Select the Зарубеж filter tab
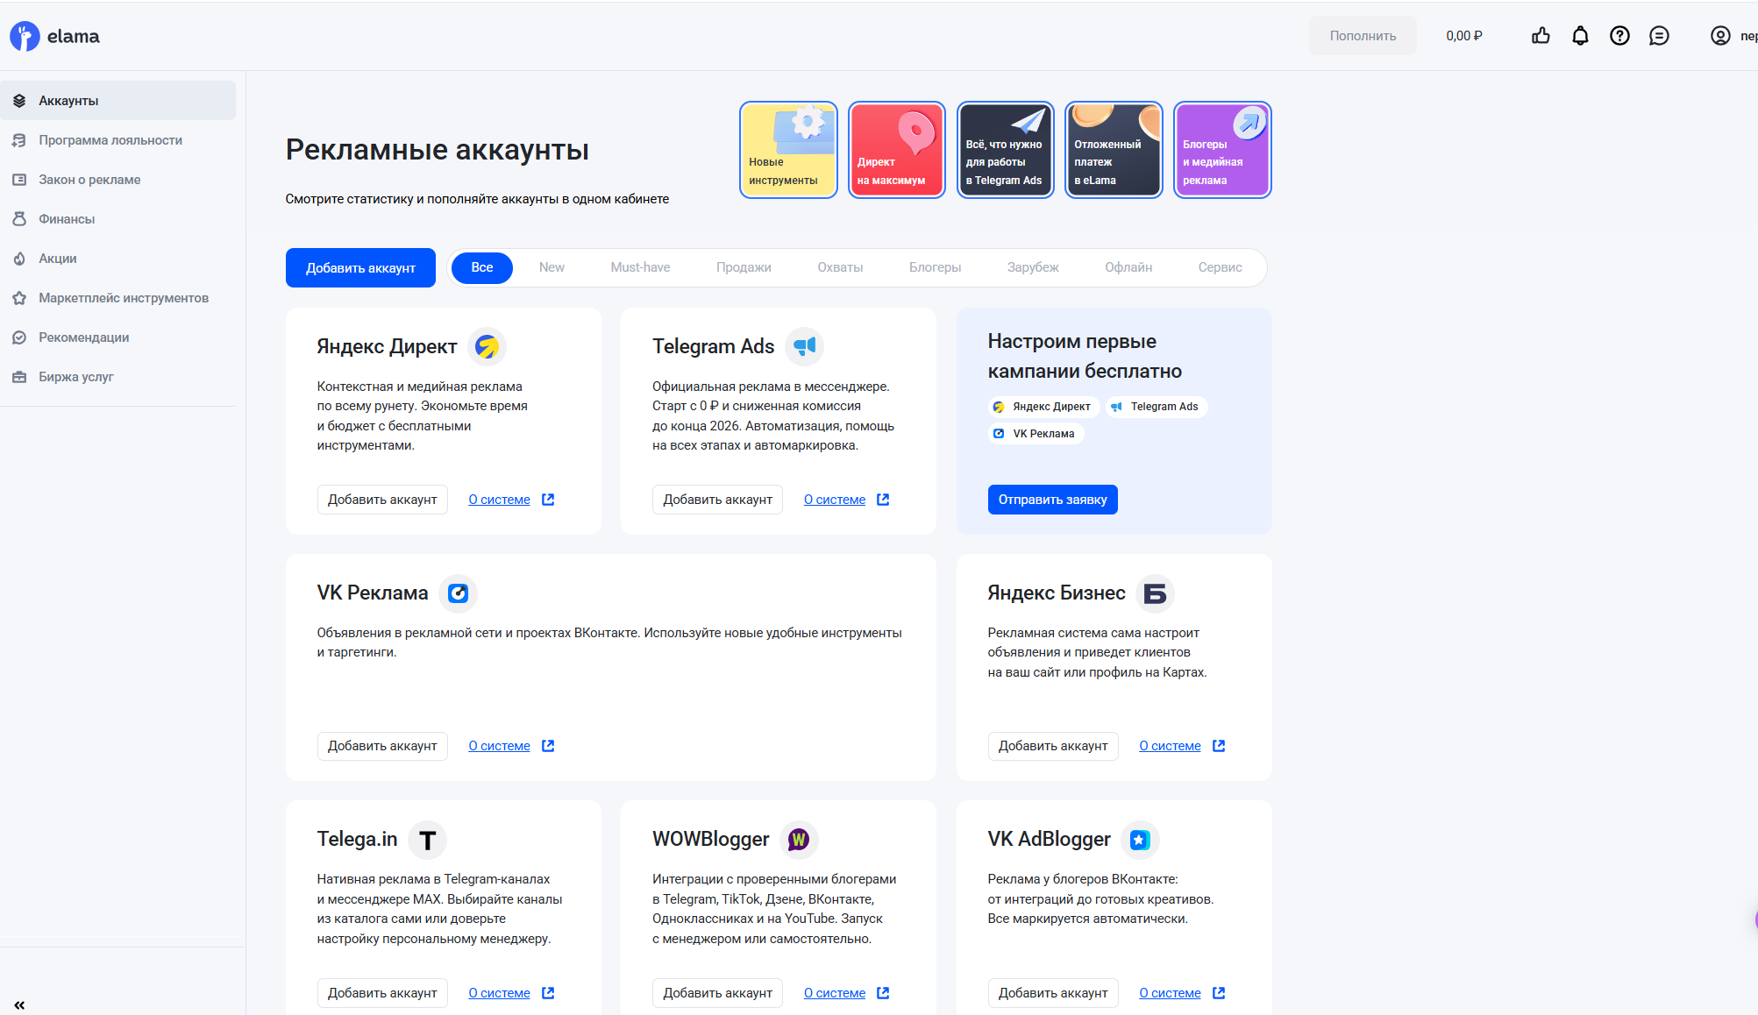1758x1015 pixels. (1033, 267)
